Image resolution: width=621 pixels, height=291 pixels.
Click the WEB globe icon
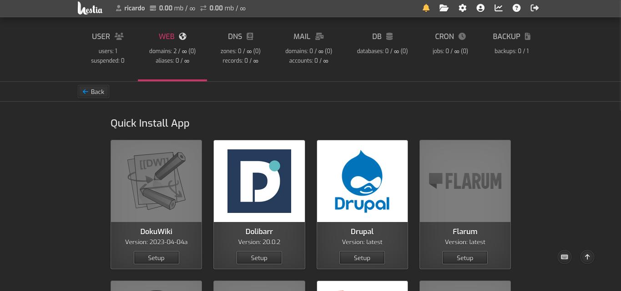(183, 36)
